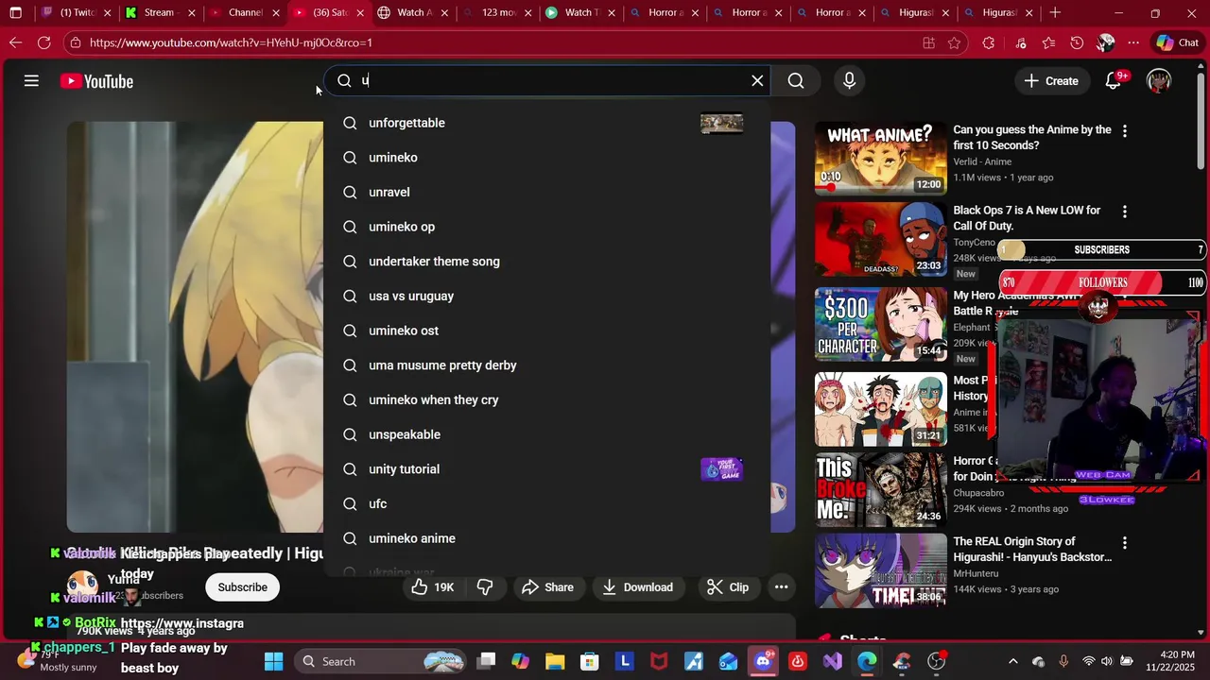Pick the "unity tutorial" suggestion
Screen dimensions: 1210x680
546,469
